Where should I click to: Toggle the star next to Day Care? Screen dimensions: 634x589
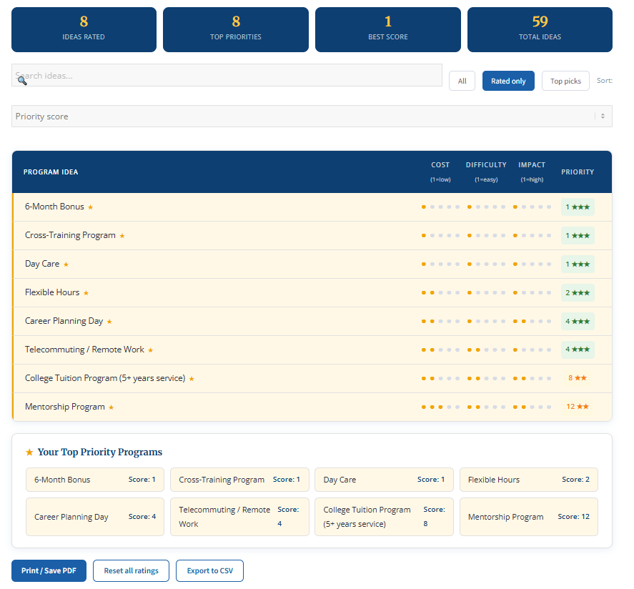point(66,264)
